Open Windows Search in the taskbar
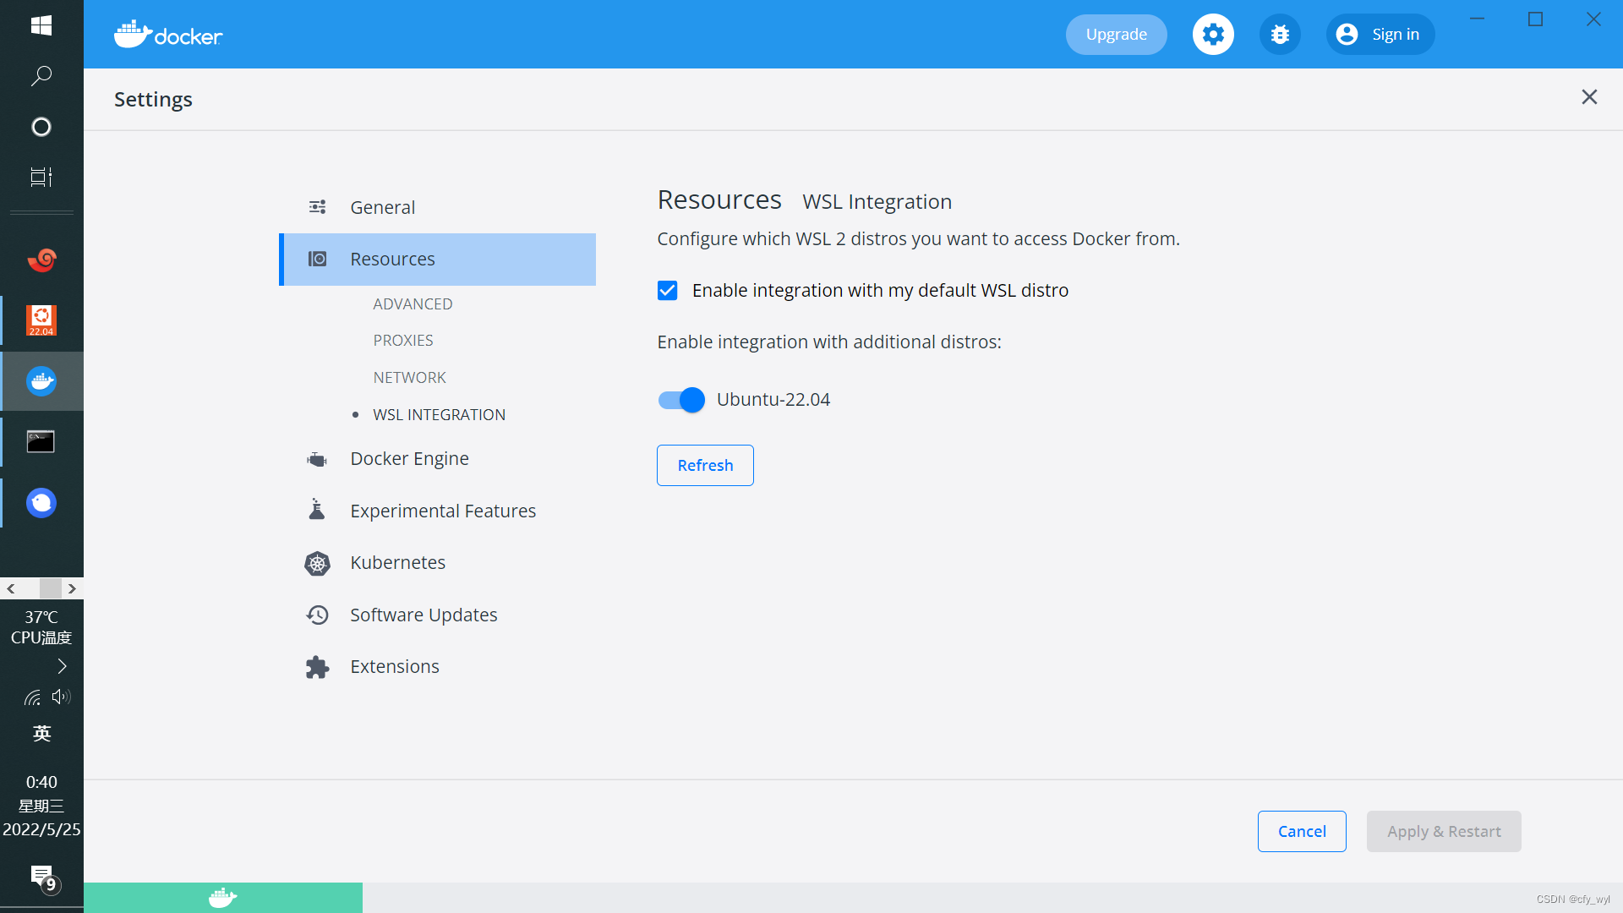Screen dimensions: 1623x913 click(x=41, y=76)
